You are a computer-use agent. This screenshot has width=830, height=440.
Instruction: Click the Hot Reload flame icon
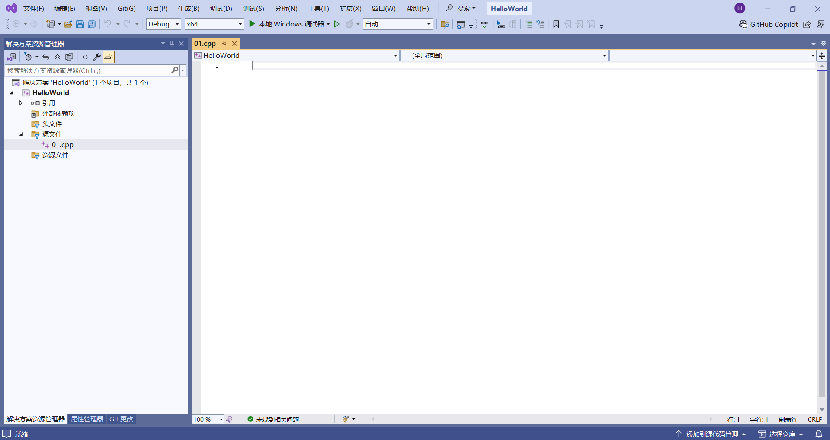[349, 24]
